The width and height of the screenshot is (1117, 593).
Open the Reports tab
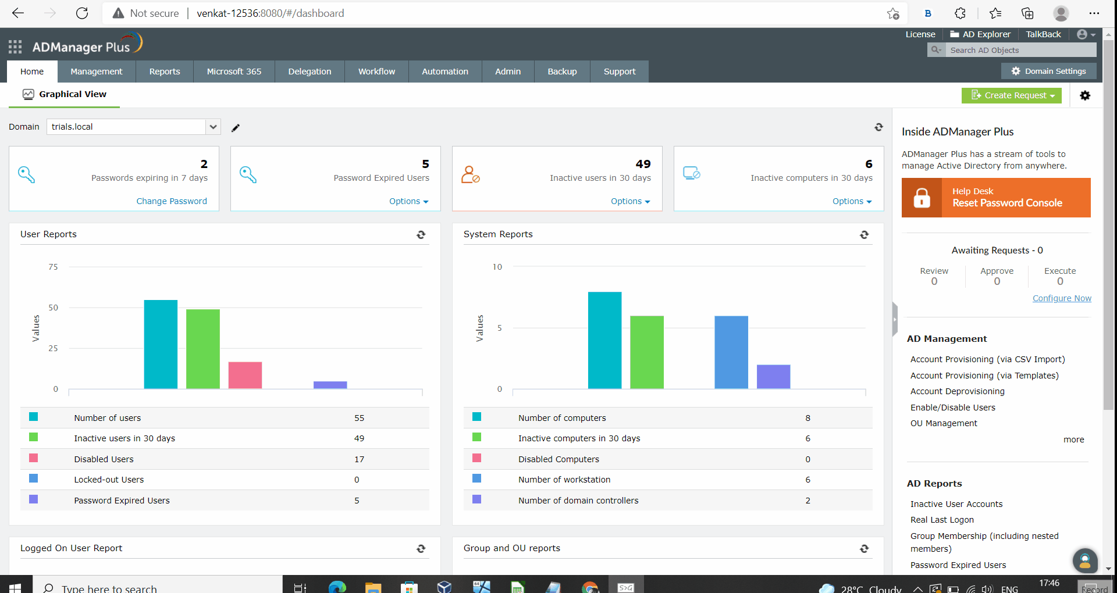[165, 72]
